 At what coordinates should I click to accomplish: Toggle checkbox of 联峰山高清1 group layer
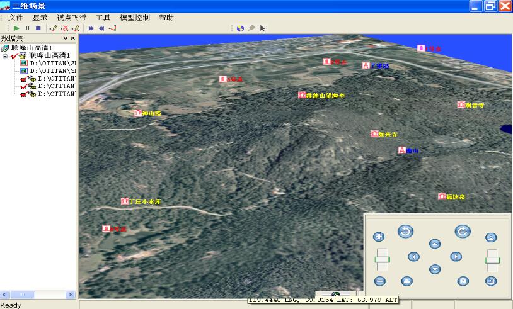[14, 56]
